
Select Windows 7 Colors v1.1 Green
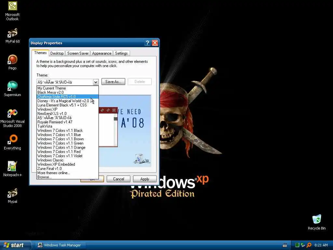pos(68,143)
